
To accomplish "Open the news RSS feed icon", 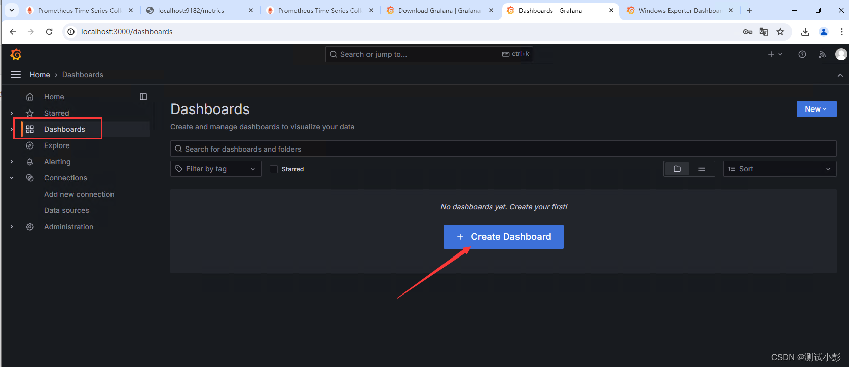I will click(x=822, y=54).
